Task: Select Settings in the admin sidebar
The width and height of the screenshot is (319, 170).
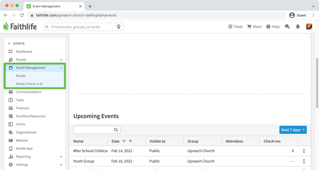Action: (22, 165)
